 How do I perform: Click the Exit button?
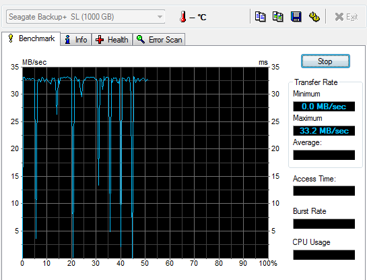[346, 17]
